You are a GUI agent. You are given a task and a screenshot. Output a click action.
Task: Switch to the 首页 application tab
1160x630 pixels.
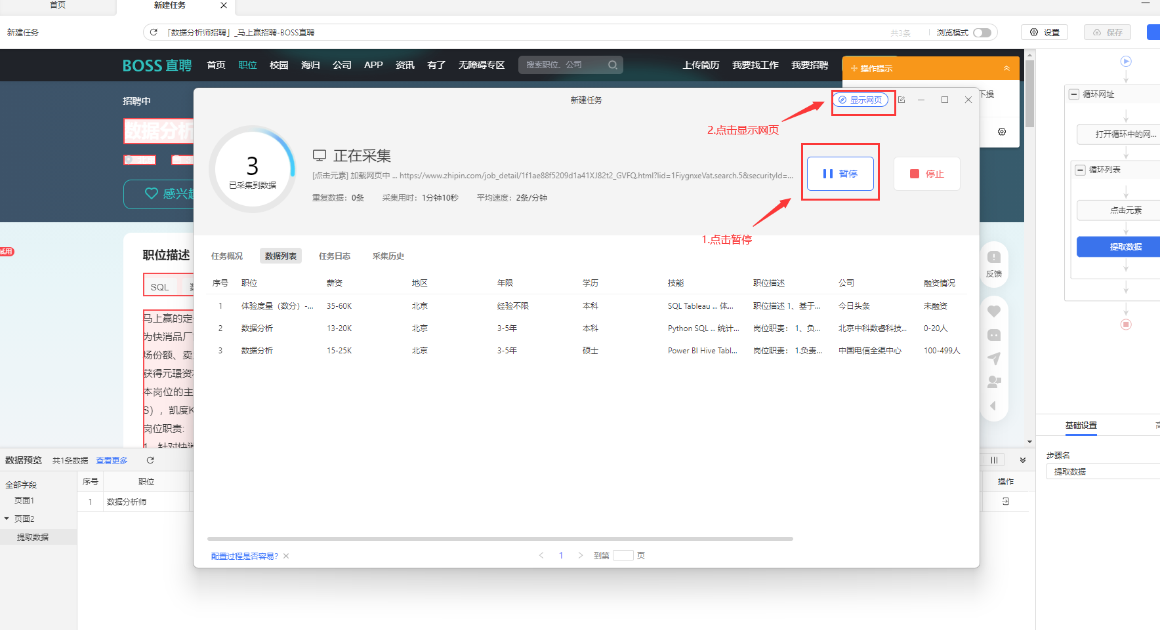pos(58,5)
